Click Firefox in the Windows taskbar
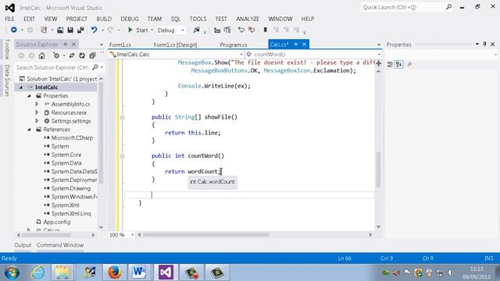This screenshot has width=500, height=281. click(115, 272)
